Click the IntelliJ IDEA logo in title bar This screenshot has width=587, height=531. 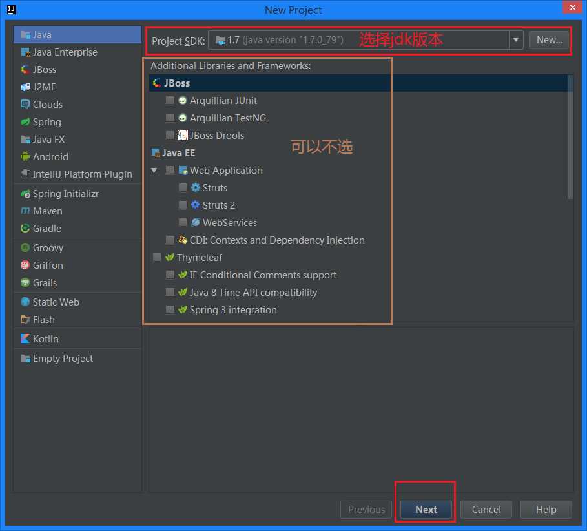[12, 9]
